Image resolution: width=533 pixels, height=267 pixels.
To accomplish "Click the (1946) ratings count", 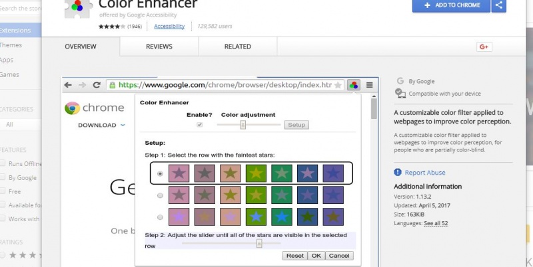I will [x=135, y=27].
